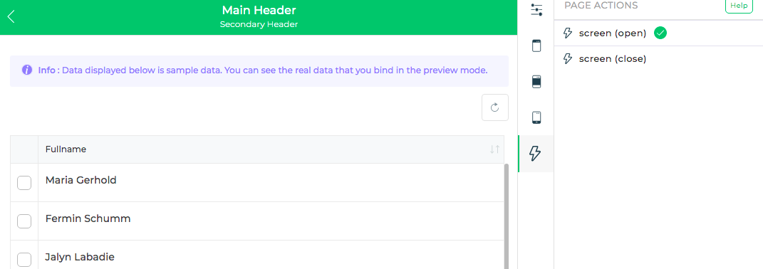Image resolution: width=763 pixels, height=269 pixels.
Task: Sort by the Fullname sort arrows
Action: (494, 149)
